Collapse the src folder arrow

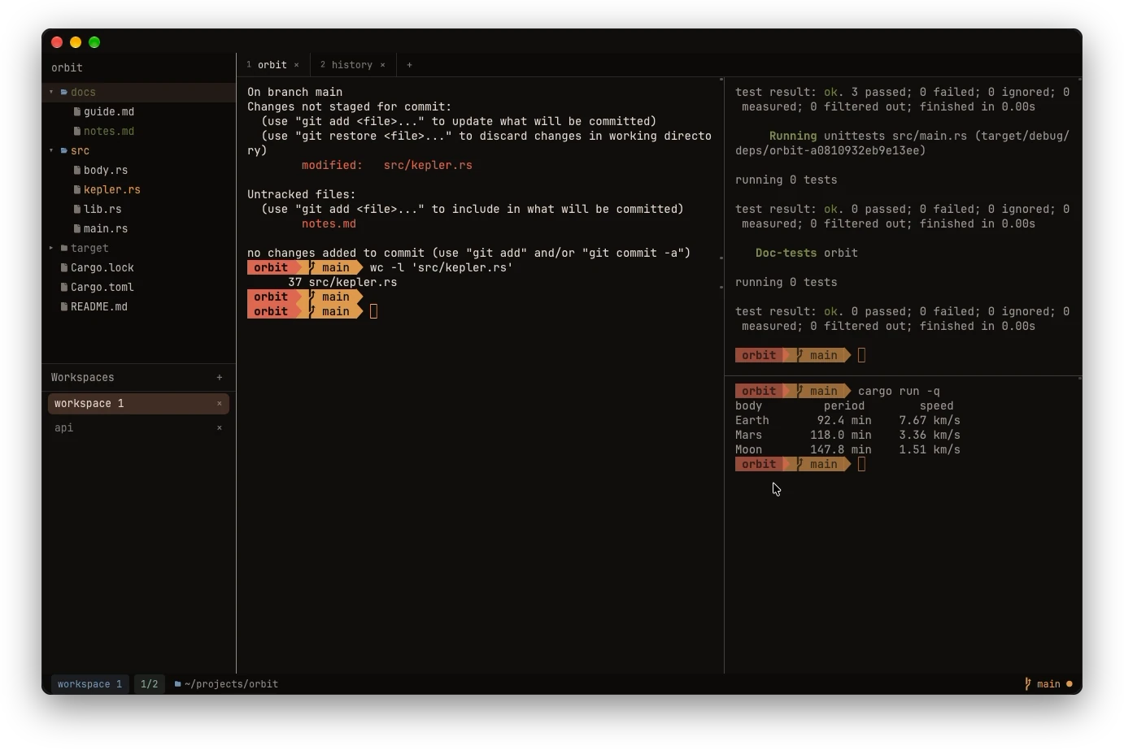pyautogui.click(x=51, y=150)
